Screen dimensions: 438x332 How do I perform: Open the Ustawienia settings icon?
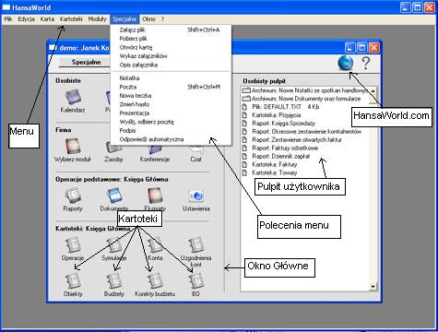196,196
